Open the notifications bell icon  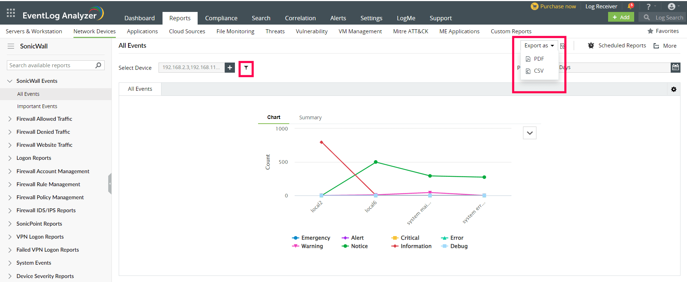(x=630, y=6)
